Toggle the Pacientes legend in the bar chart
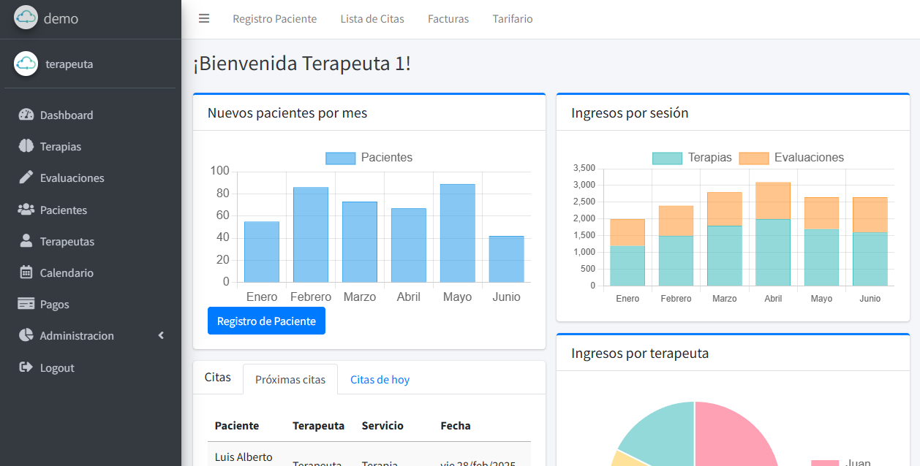Image resolution: width=920 pixels, height=466 pixels. coord(369,158)
